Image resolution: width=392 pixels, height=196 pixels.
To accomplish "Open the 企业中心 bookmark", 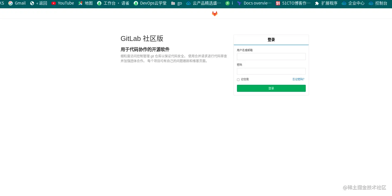I will coord(353,3).
